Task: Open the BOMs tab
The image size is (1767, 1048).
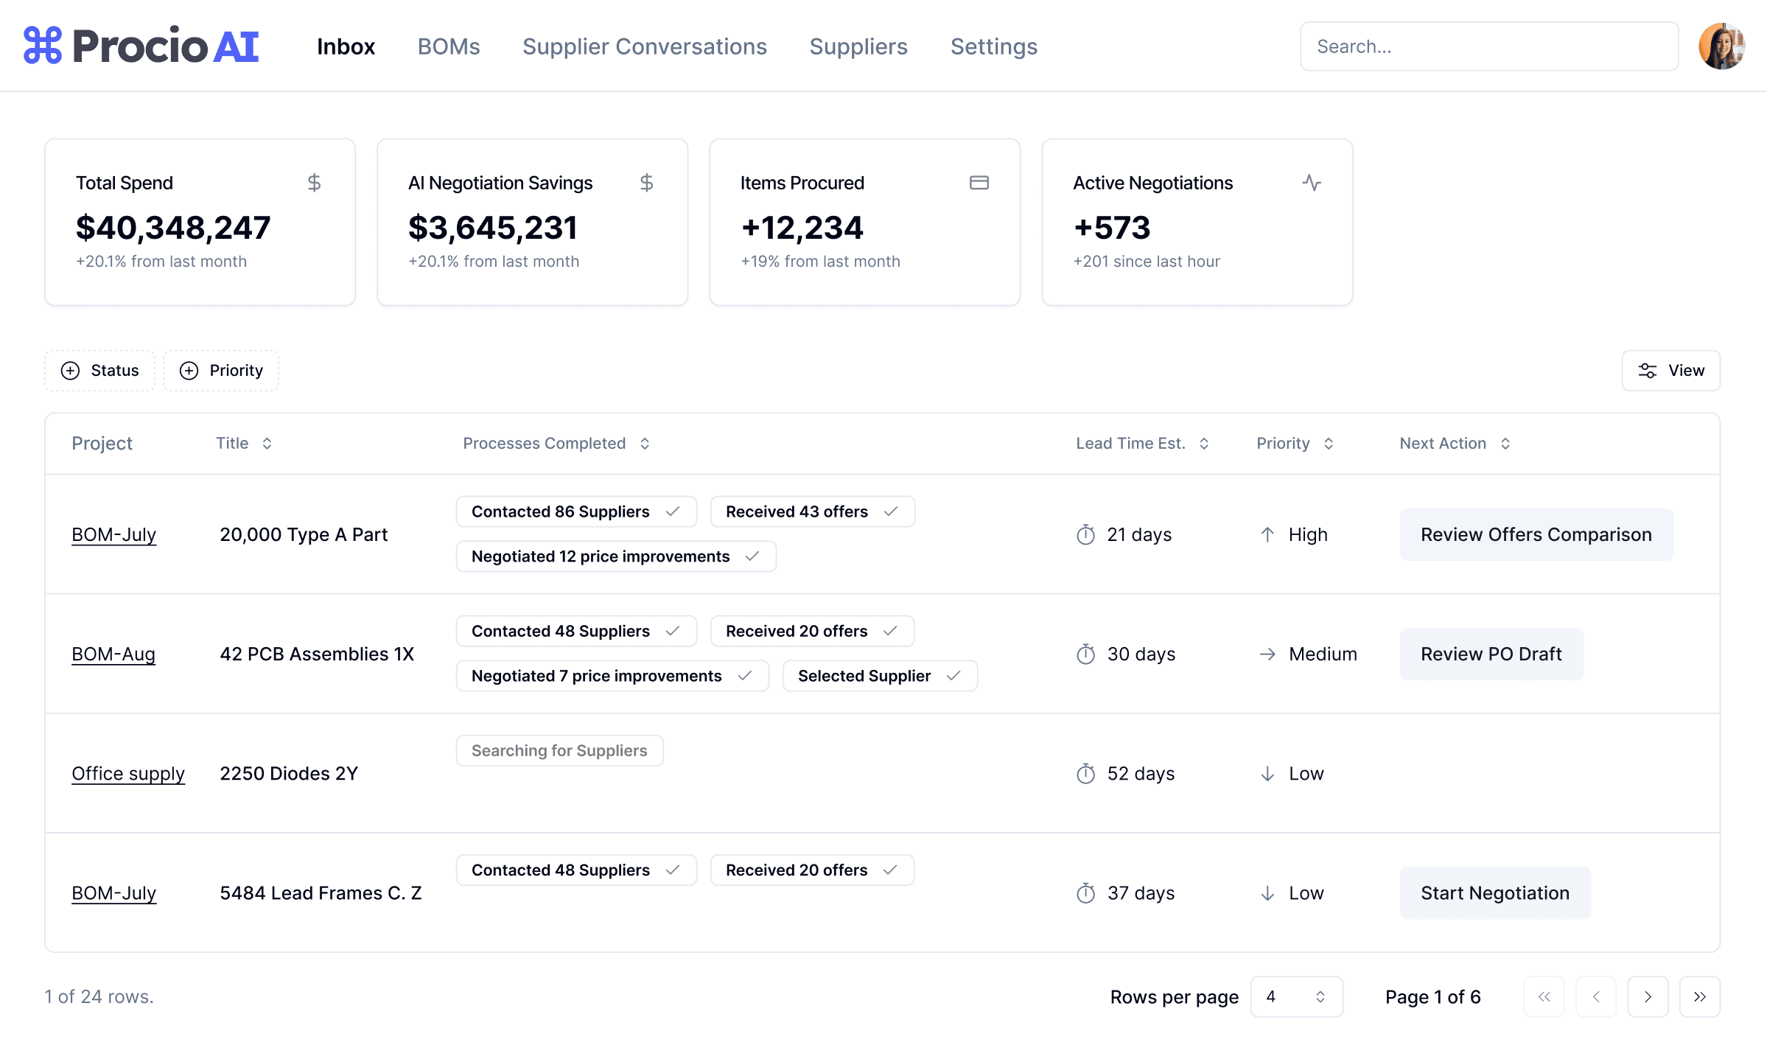Action: (x=449, y=46)
